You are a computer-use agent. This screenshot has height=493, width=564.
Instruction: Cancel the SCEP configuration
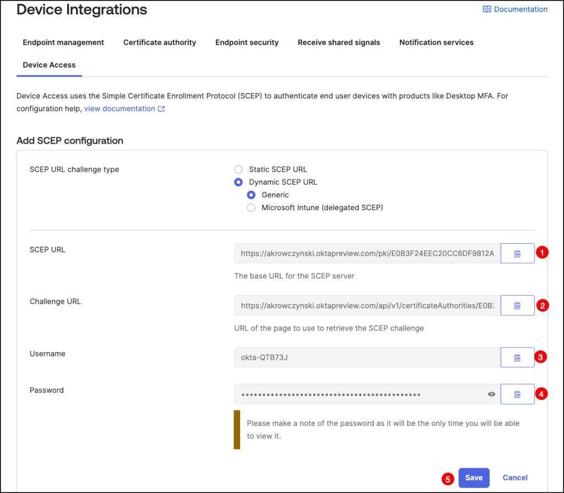click(515, 478)
